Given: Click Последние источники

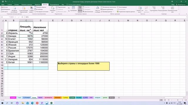Looking at the screenshot, I should pos(41,12).
